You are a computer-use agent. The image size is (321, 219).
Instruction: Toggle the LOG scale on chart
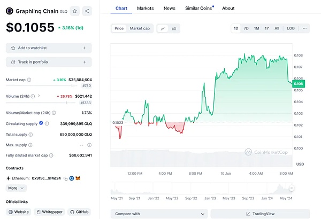[x=291, y=28]
